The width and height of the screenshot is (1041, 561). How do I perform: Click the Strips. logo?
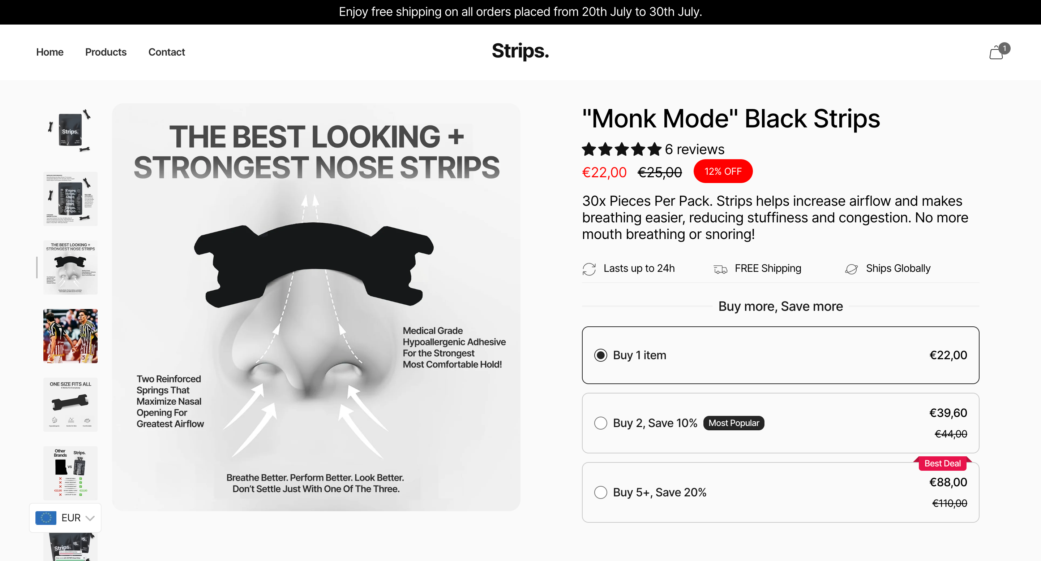[520, 52]
